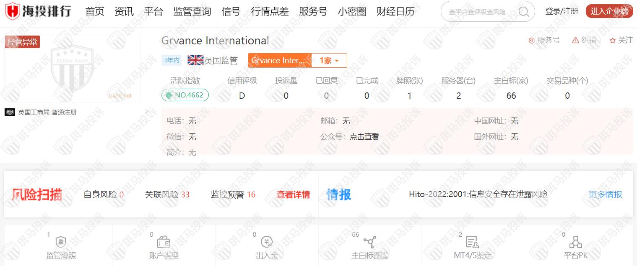Click the magnifier search icon
The width and height of the screenshot is (637, 266).
524,12
